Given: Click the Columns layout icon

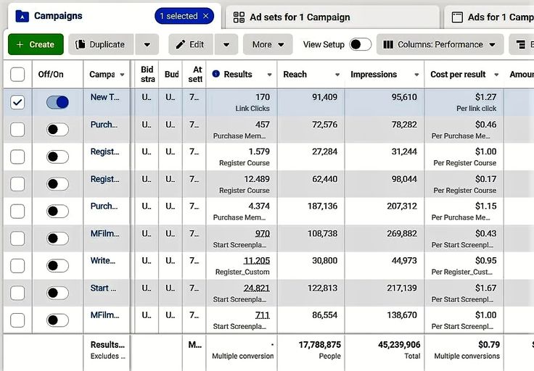Looking at the screenshot, I should (388, 44).
